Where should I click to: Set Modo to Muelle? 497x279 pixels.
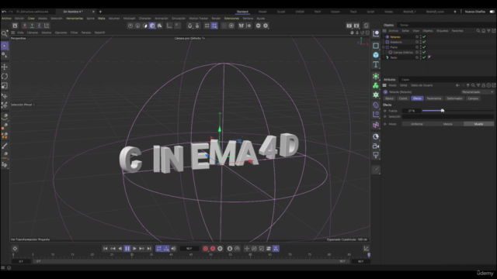coord(478,124)
